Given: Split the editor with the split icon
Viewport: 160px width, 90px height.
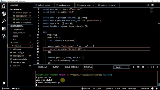Looking at the screenshot, I should click(x=152, y=5).
